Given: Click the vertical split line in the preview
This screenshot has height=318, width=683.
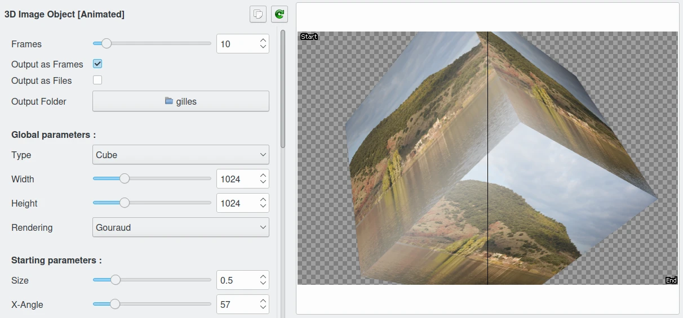Looking at the screenshot, I should (487, 158).
